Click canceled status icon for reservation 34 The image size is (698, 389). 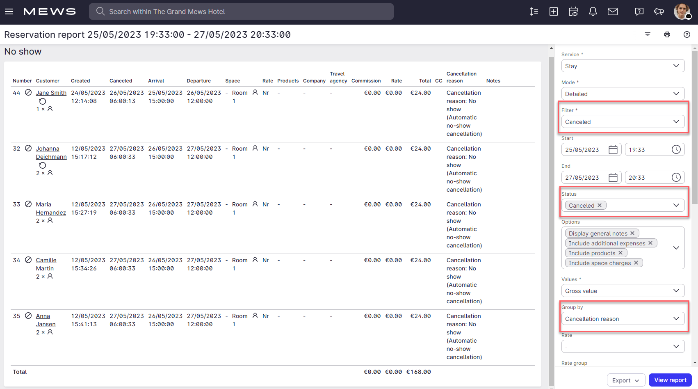click(x=28, y=260)
